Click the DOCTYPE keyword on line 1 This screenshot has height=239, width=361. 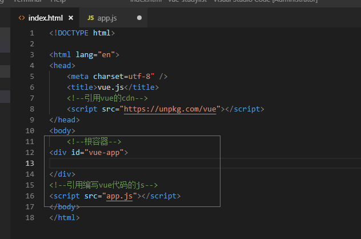[x=73, y=33]
